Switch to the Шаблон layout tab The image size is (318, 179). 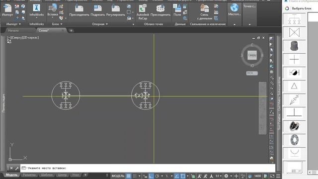(x=47, y=175)
